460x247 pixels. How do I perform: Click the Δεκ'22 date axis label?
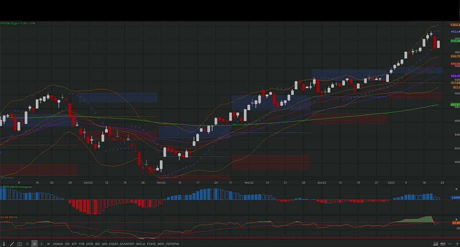(x=321, y=182)
